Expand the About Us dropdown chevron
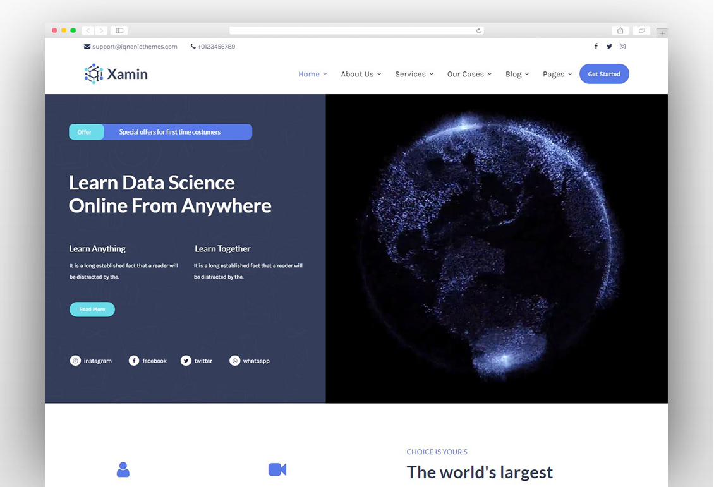714x487 pixels. point(379,74)
